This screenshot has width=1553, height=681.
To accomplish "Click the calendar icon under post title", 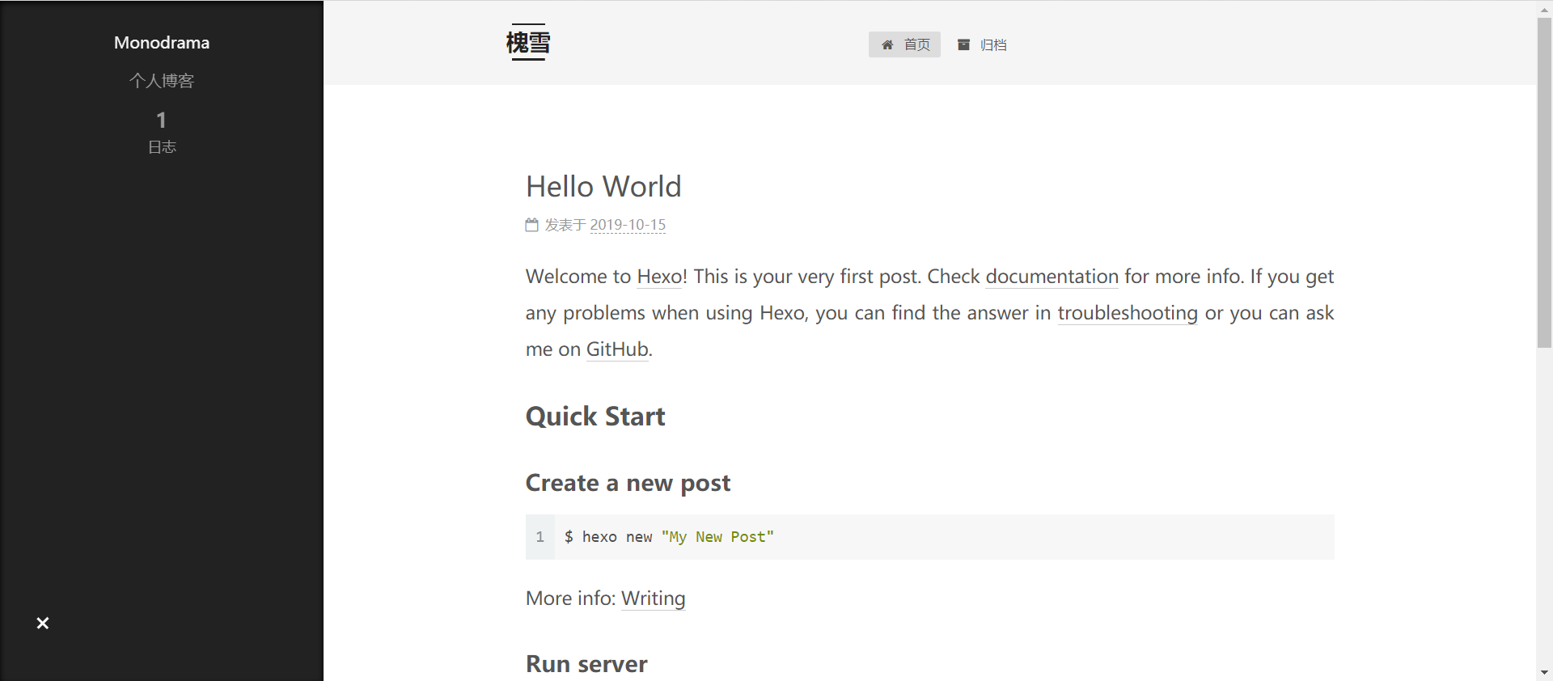I will point(531,225).
